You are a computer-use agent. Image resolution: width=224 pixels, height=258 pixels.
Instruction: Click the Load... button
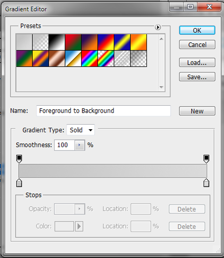tap(197, 63)
